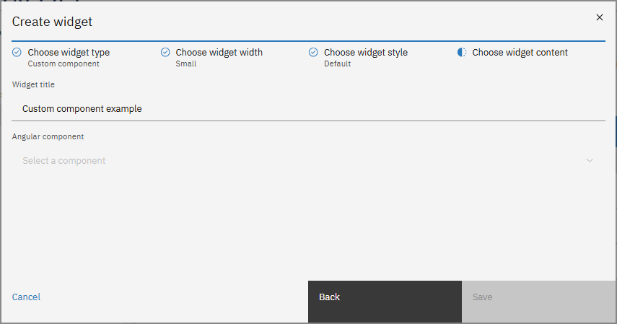The height and width of the screenshot is (324, 617).
Task: Click the Angular component field label
Action: 48,136
